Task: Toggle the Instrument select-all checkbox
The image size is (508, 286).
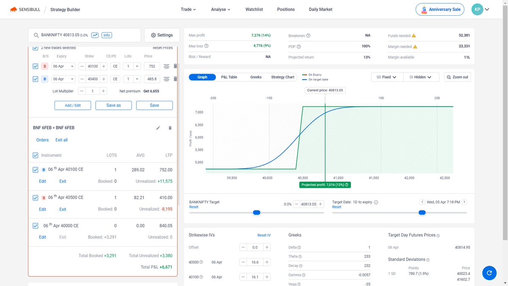Action: (x=36, y=155)
